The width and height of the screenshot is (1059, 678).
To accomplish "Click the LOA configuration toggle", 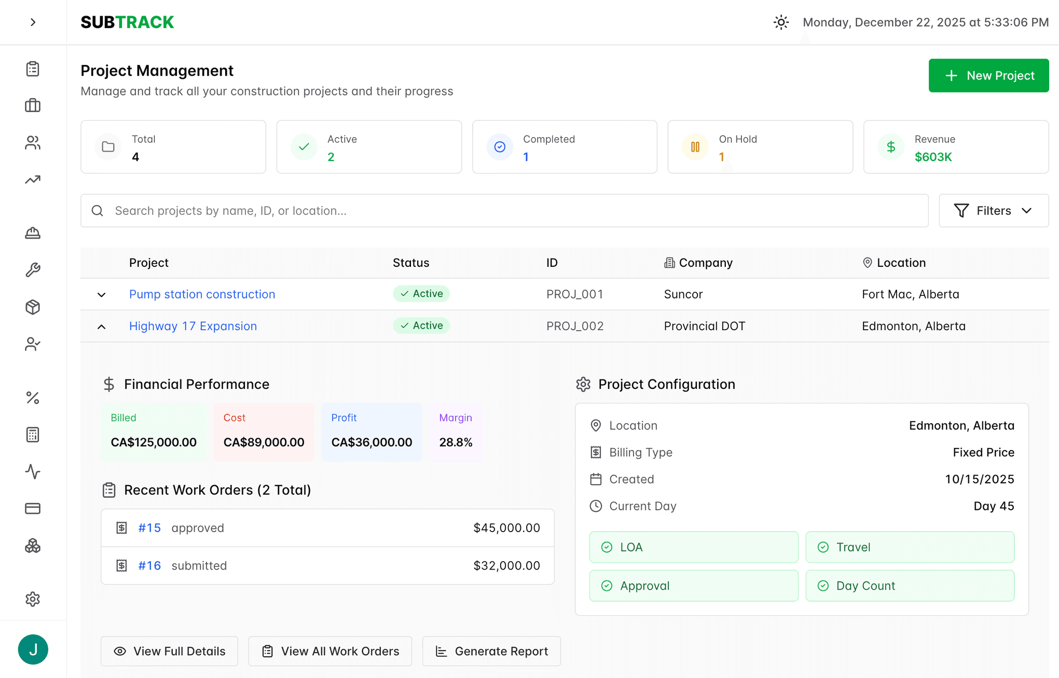I will pyautogui.click(x=693, y=547).
